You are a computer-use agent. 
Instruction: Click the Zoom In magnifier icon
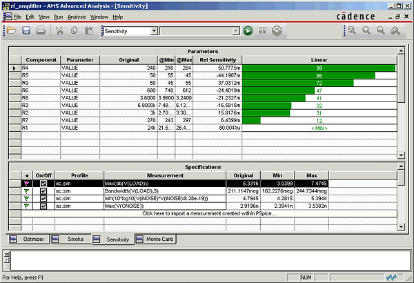point(352,30)
